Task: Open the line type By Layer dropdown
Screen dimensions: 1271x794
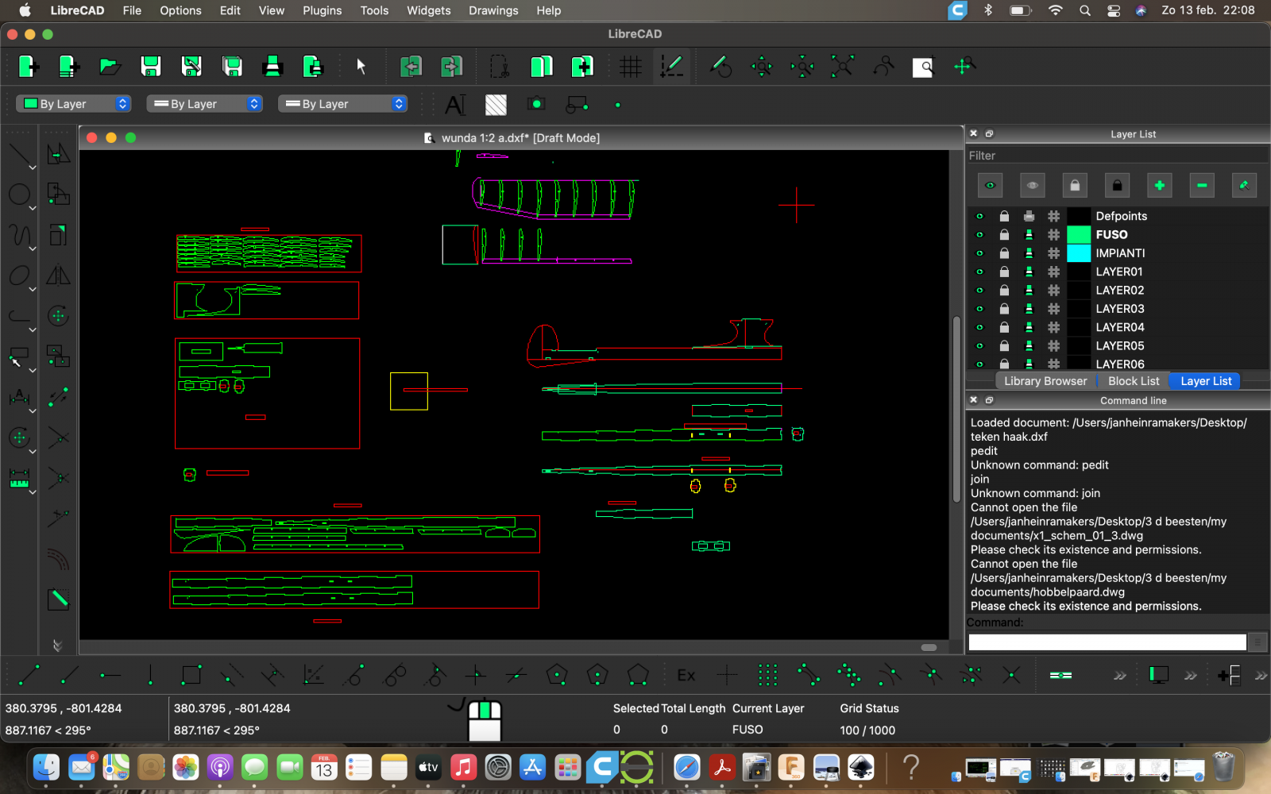Action: (x=342, y=104)
